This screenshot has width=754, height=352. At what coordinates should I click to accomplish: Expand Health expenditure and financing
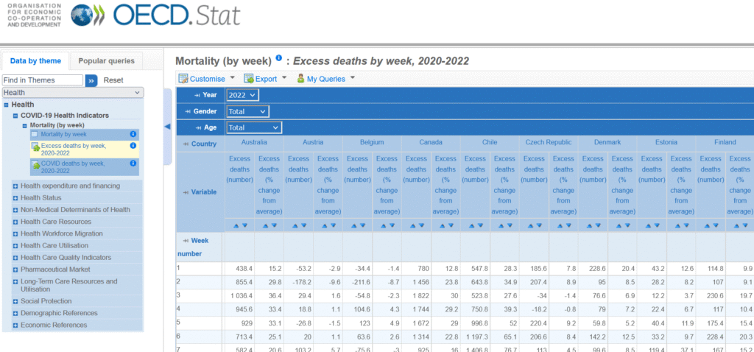[x=15, y=186]
